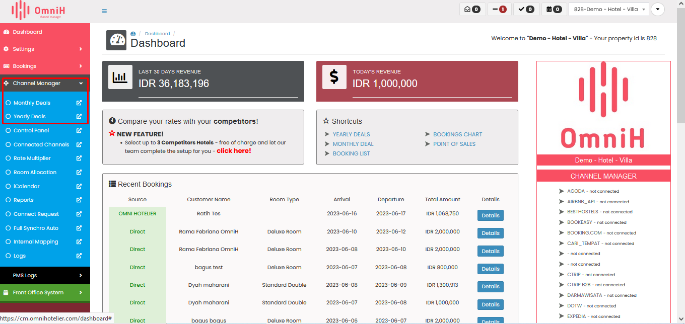
Task: Click external-link icon beside Monthly Deals
Action: point(79,103)
